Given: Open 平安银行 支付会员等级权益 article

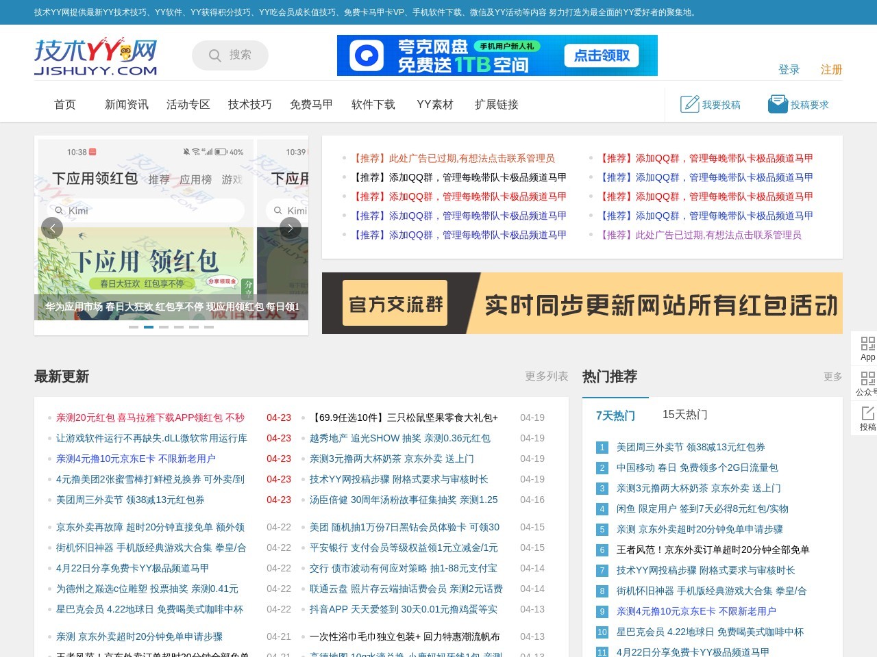Looking at the screenshot, I should point(404,547).
